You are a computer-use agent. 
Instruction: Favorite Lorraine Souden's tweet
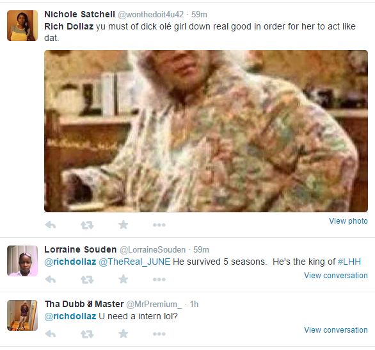124,279
